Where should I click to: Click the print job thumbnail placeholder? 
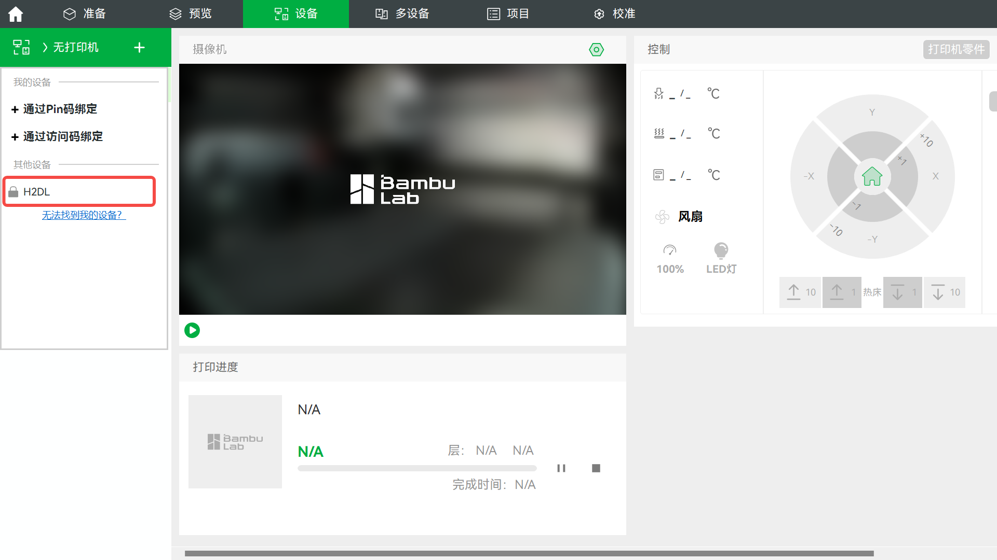(x=235, y=442)
